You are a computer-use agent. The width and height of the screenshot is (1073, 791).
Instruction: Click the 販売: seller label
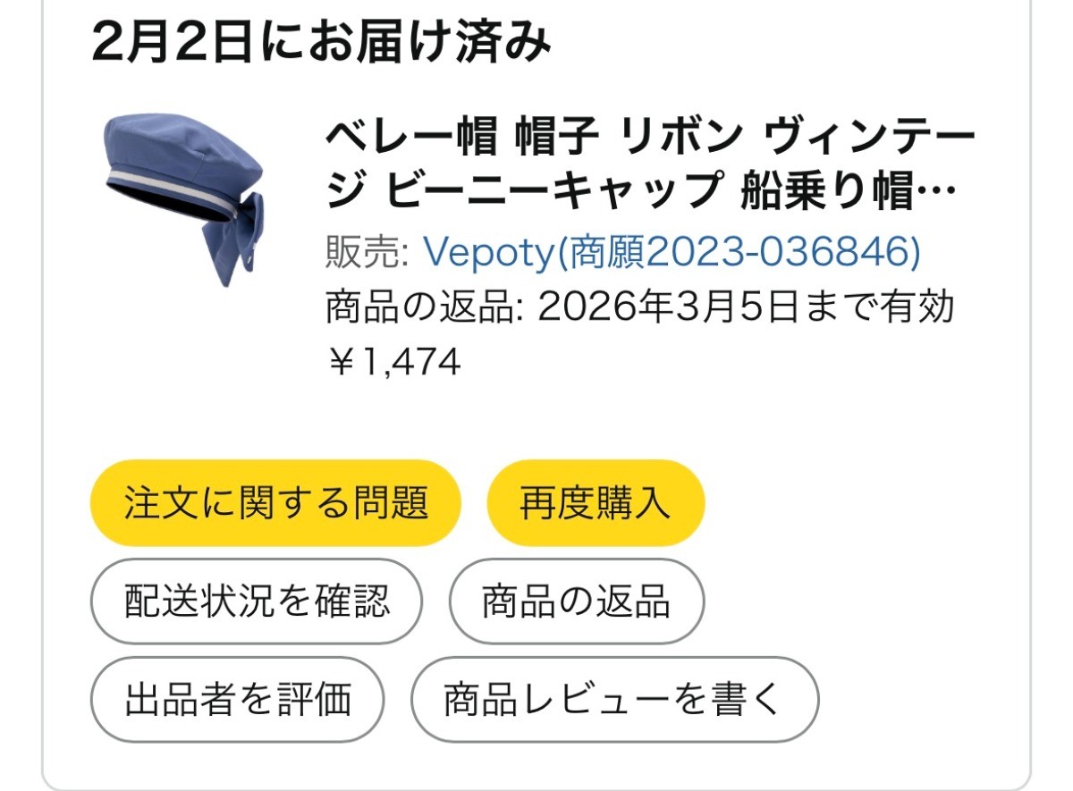tap(368, 254)
